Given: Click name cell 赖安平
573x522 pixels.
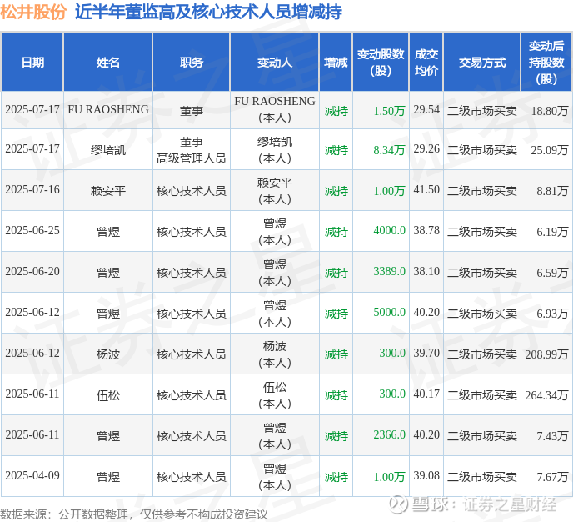Looking at the screenshot, I should 108,191.
